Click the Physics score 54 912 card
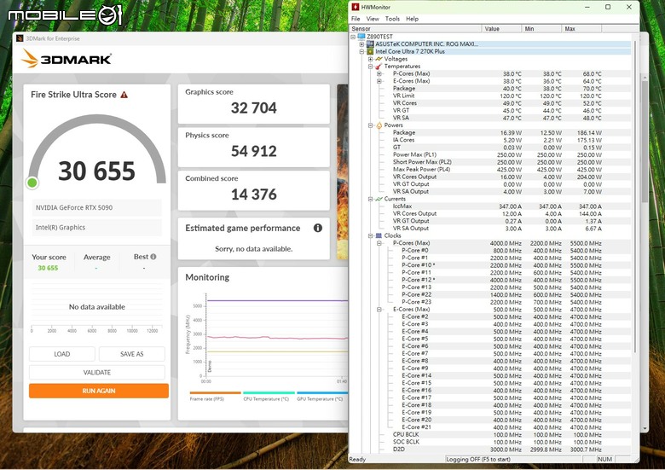665x470 pixels. click(253, 148)
